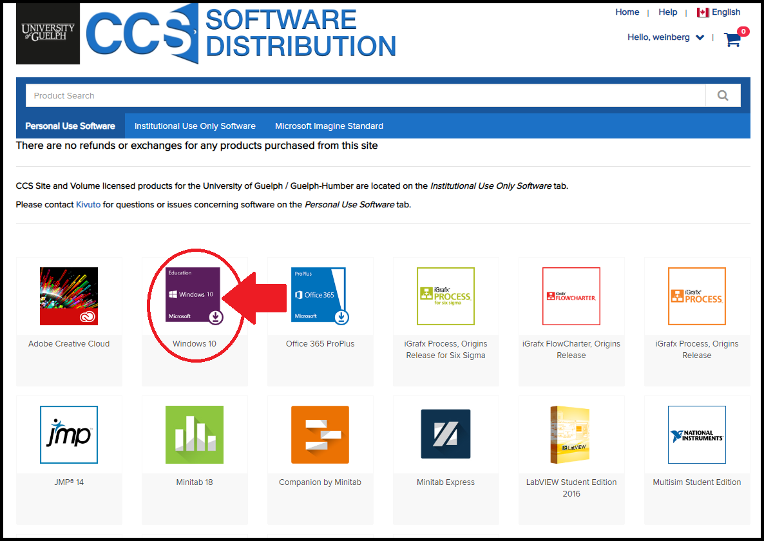Click iGrafx FlowCharter, Origins Release title
Screen dimensions: 764x541
click(x=571, y=350)
